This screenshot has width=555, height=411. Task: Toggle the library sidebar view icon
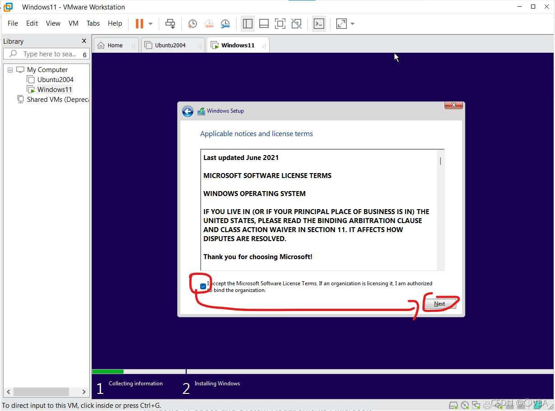click(x=248, y=23)
